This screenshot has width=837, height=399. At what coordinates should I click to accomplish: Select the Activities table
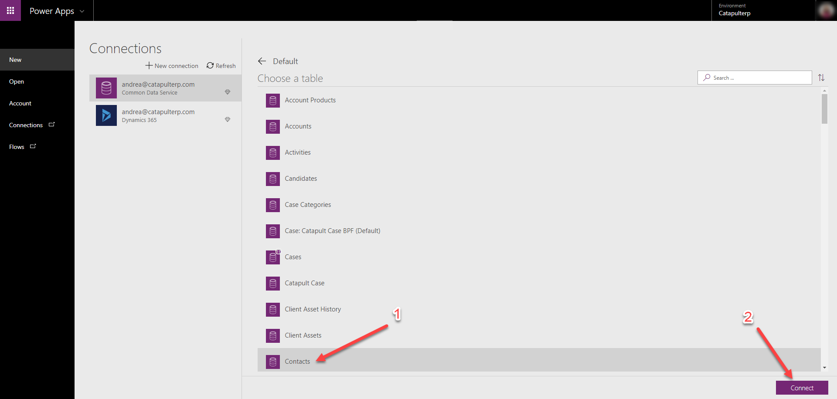[x=539, y=152]
